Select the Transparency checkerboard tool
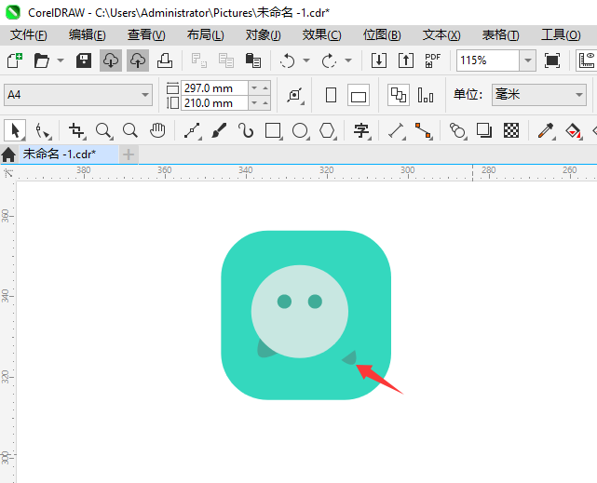Image resolution: width=597 pixels, height=483 pixels. coord(511,131)
